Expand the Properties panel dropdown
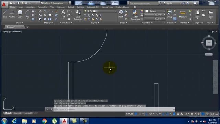Viewport: 220px width, 124px height. (x=147, y=23)
